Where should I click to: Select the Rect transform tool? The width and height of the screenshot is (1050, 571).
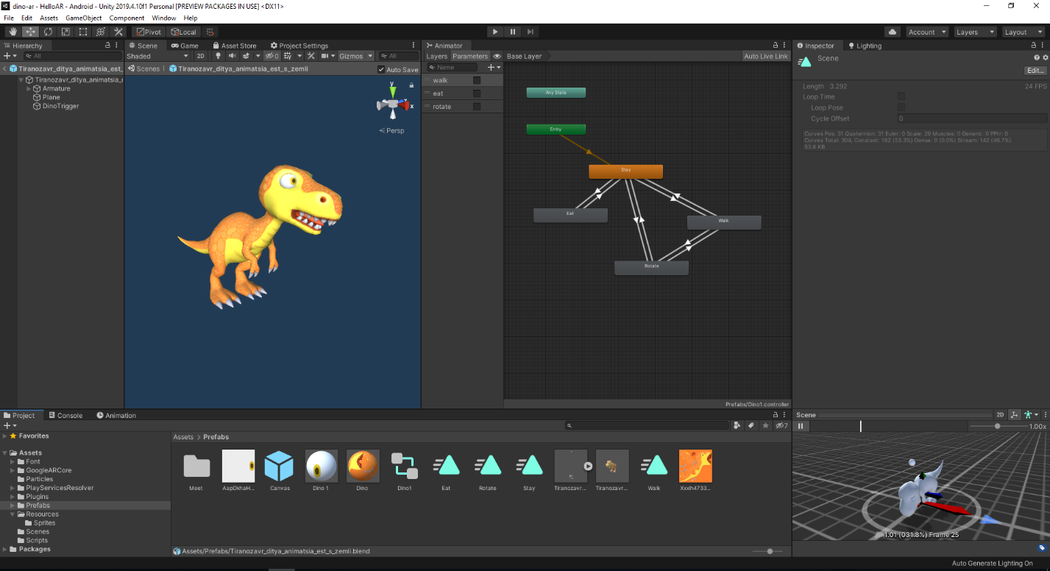pyautogui.click(x=83, y=32)
